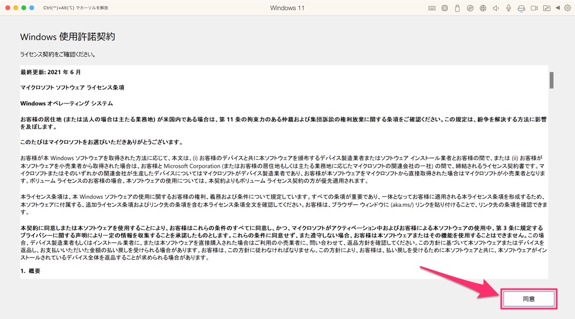Click マイクロソフト ソフトウェア ライセンス条項 heading
The height and width of the screenshot is (319, 575).
[72, 87]
